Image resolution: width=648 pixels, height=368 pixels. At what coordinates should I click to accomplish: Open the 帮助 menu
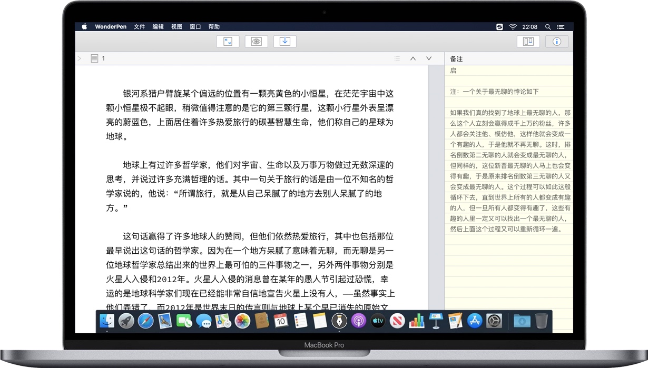214,26
